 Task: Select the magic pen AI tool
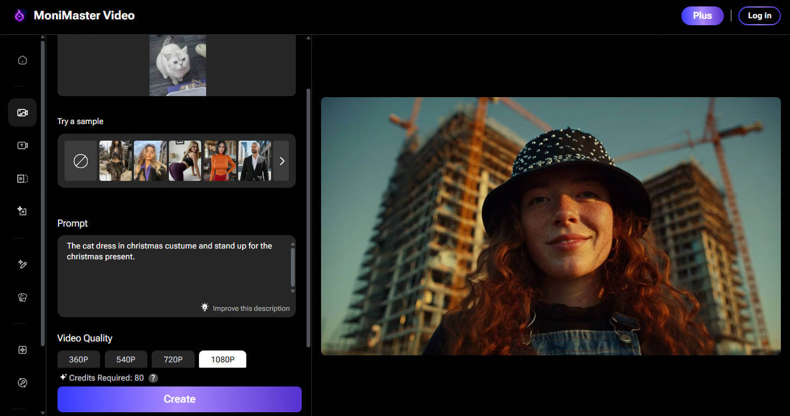22,264
